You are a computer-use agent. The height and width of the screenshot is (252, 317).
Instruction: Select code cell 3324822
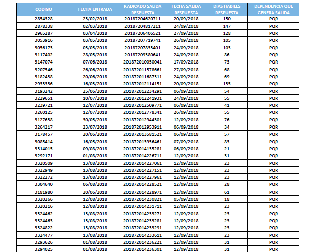coord(44,228)
